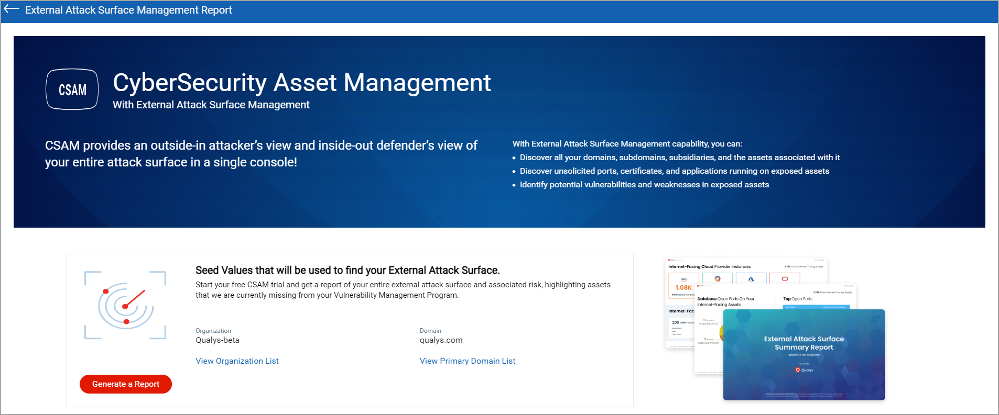This screenshot has height=415, width=999.
Task: Click the radar scan illustration icon
Action: 125,305
